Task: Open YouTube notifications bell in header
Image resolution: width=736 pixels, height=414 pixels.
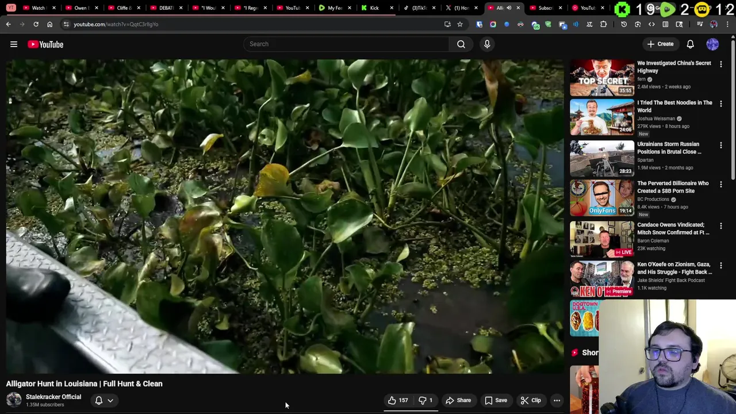Action: point(691,44)
